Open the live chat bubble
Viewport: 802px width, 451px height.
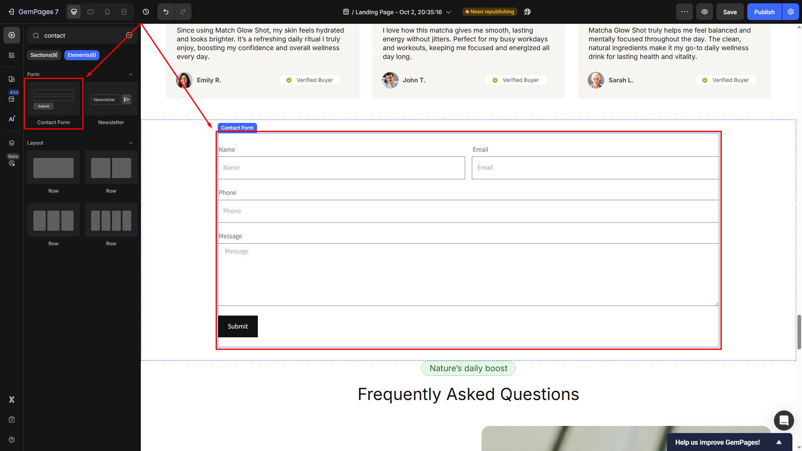tap(784, 420)
